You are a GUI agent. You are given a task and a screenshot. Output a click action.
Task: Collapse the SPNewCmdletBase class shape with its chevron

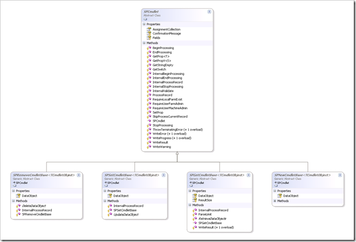[x=340, y=175]
